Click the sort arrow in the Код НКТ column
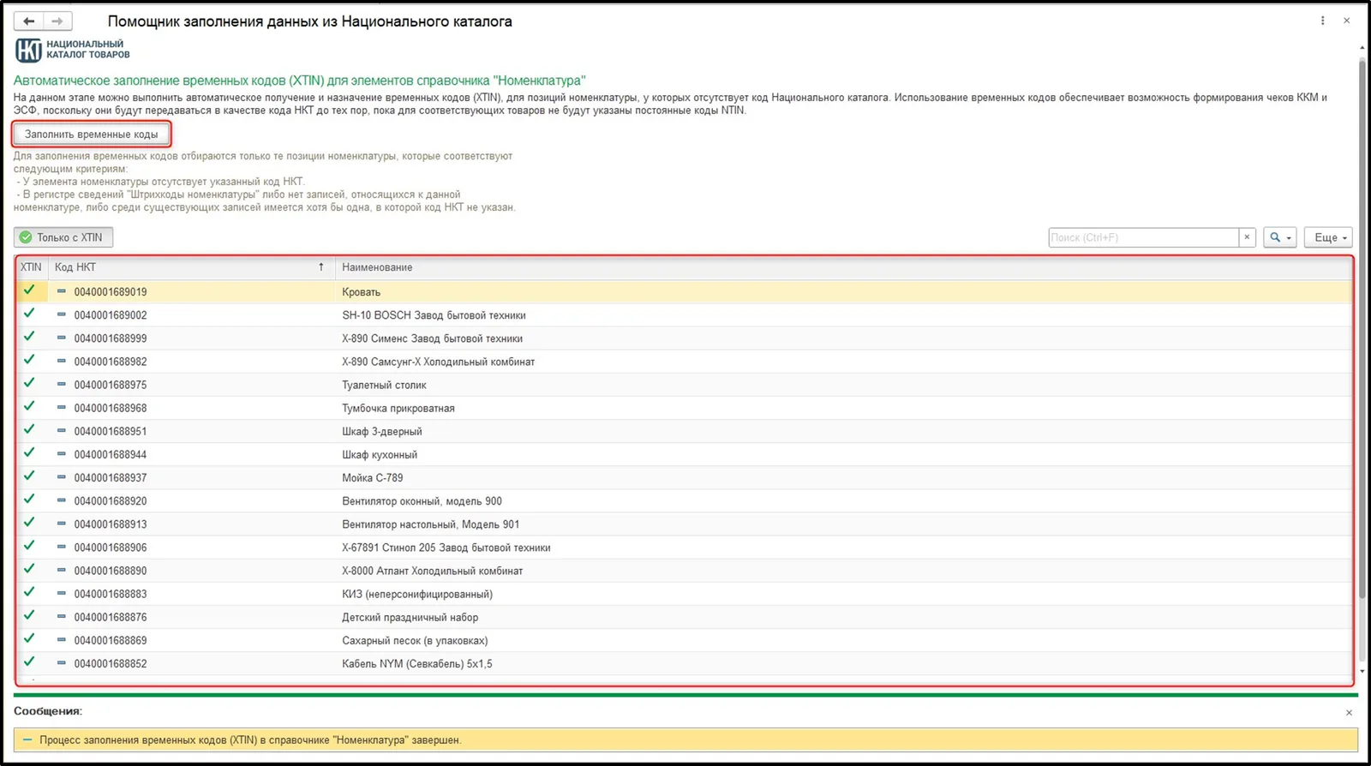Viewport: 1371px width, 766px height. click(321, 267)
